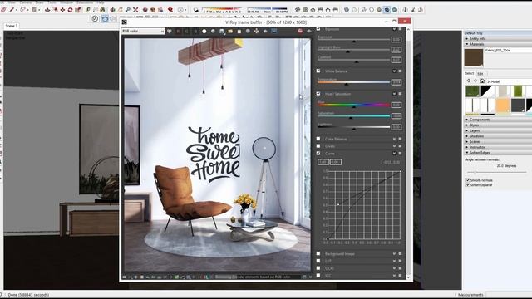Toggle the Hue / Saturation checkbox
This screenshot has width=532, height=299.
point(318,94)
